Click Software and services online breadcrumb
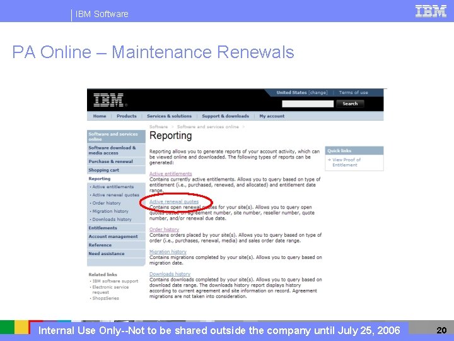This screenshot has width=454, height=341. coord(207,127)
